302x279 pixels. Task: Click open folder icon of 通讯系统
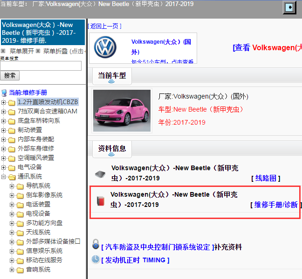click(x=12, y=177)
